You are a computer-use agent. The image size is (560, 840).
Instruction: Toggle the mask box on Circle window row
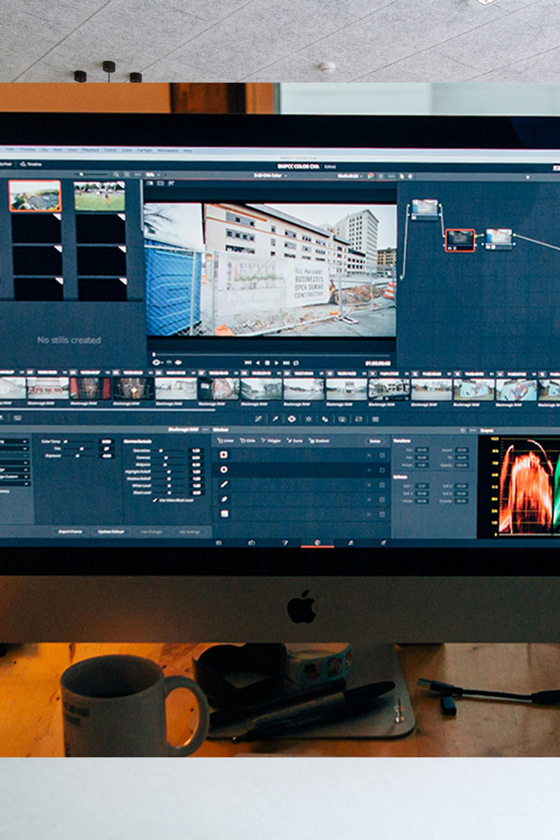(x=382, y=470)
